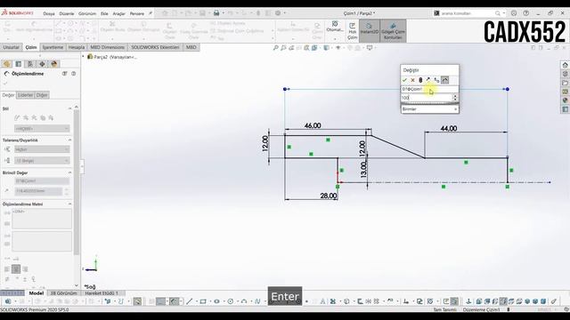
Task: Switch to the Unsurlar ribbon tab
Action: click(12, 47)
